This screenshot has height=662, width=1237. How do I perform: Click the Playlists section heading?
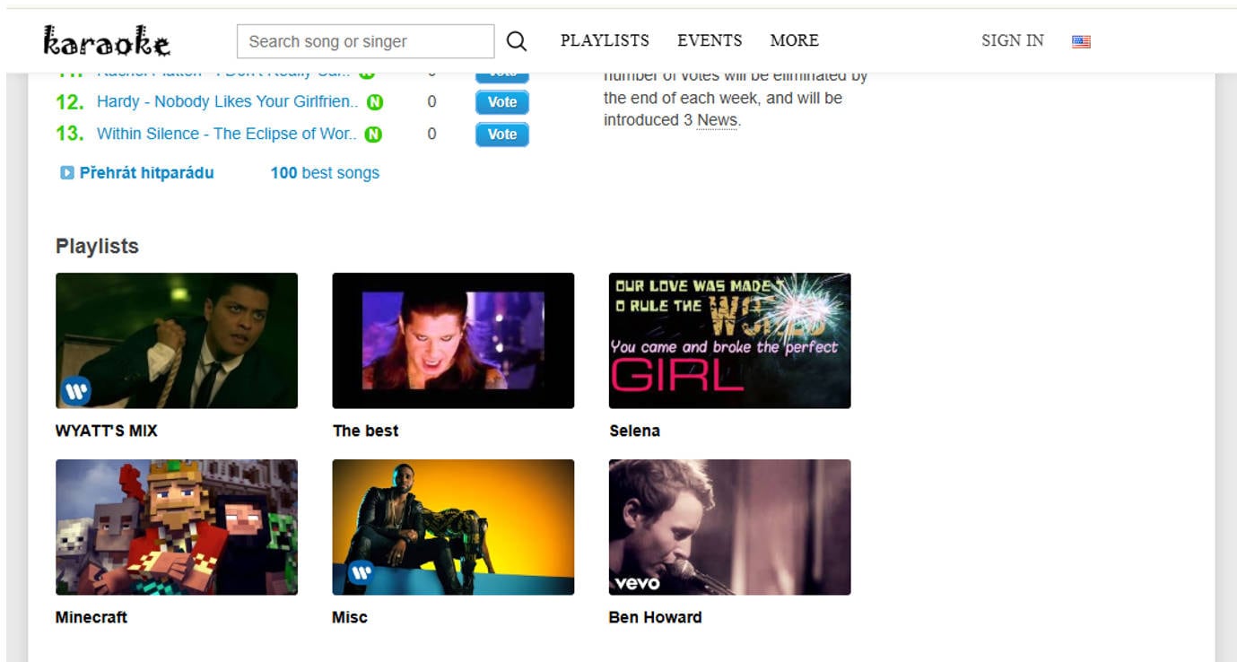tap(97, 246)
